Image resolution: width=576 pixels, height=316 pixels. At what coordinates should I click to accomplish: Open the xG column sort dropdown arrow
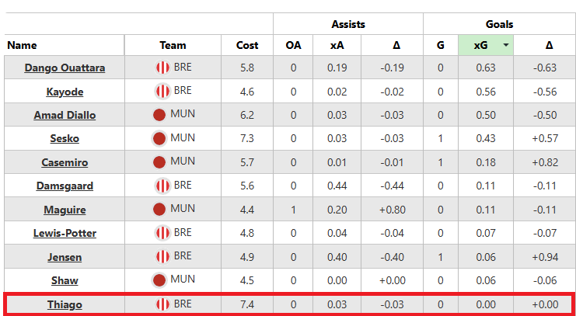(x=507, y=45)
